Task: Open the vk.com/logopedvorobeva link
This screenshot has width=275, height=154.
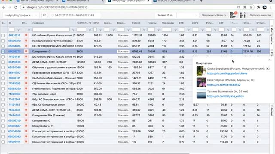Action: [x=227, y=73]
